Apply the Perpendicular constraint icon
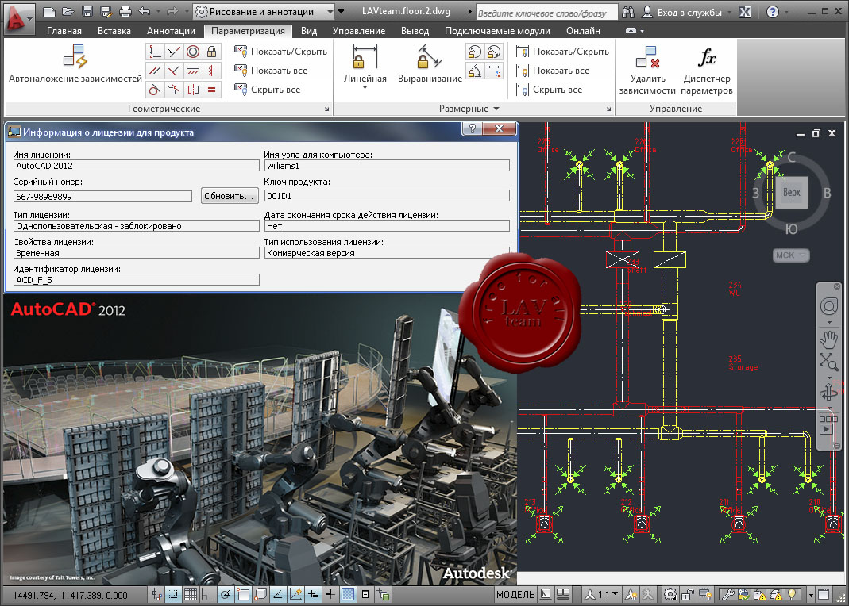This screenshot has height=606, width=849. [x=174, y=71]
